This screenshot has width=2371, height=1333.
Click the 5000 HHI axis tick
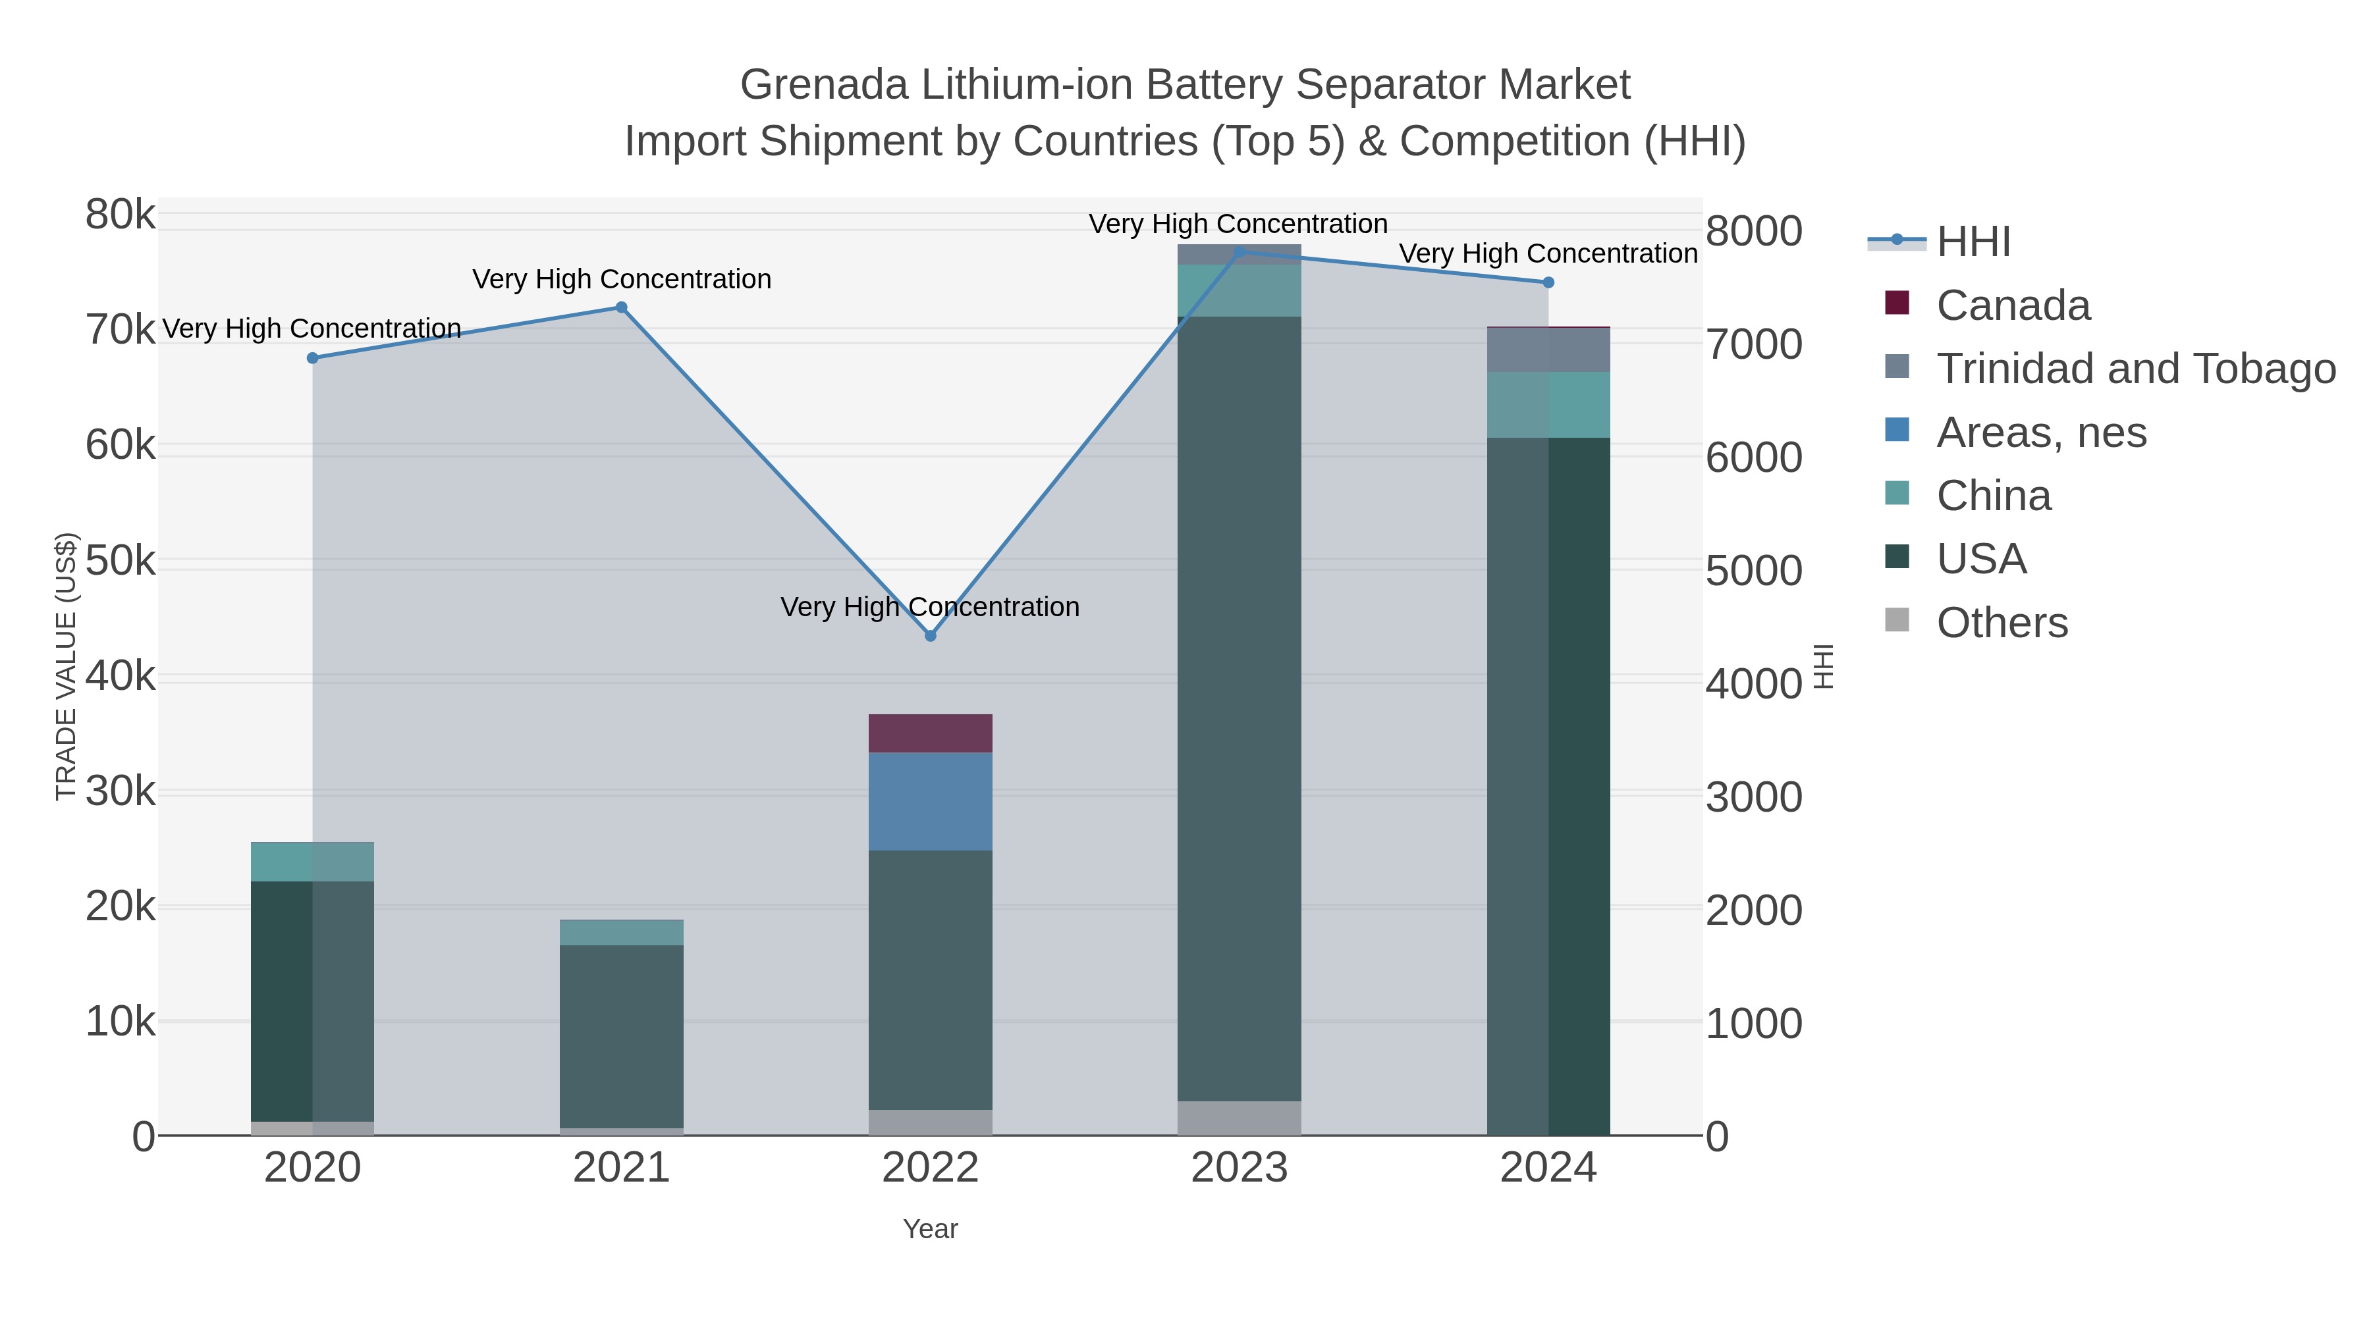click(x=1755, y=570)
